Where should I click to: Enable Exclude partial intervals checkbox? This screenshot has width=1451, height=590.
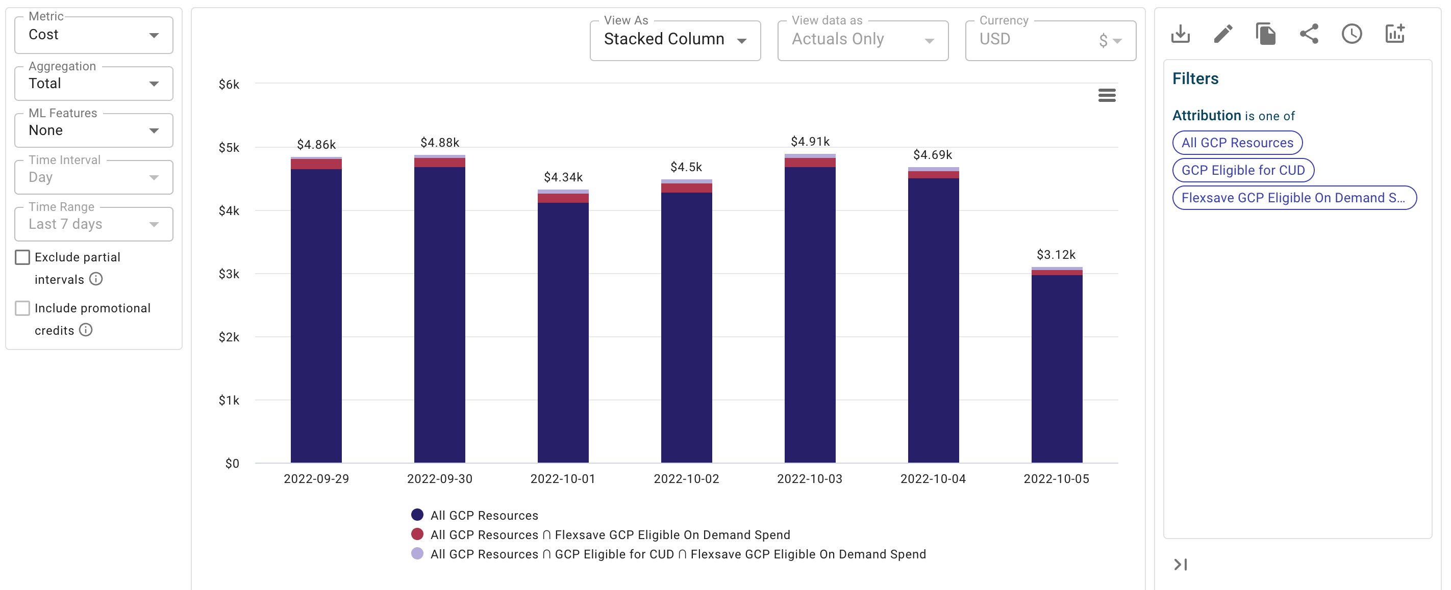[x=22, y=257]
